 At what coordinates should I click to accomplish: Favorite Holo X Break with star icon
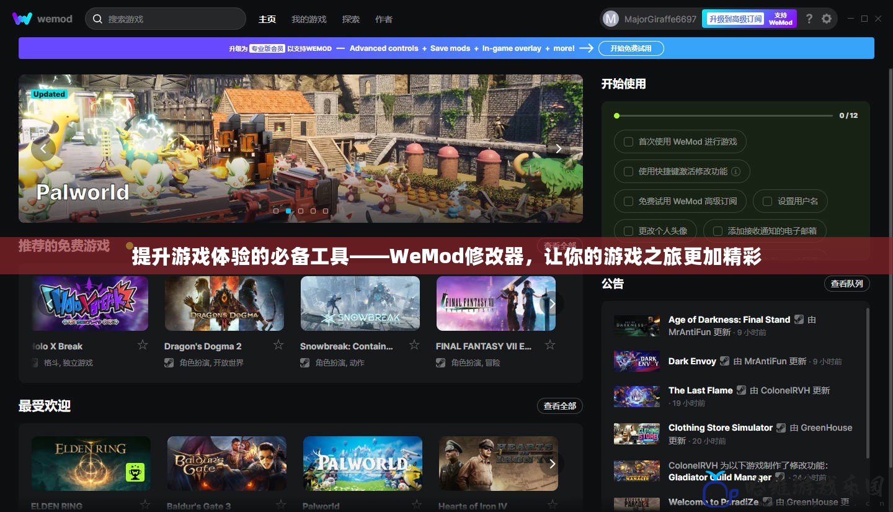tap(143, 344)
